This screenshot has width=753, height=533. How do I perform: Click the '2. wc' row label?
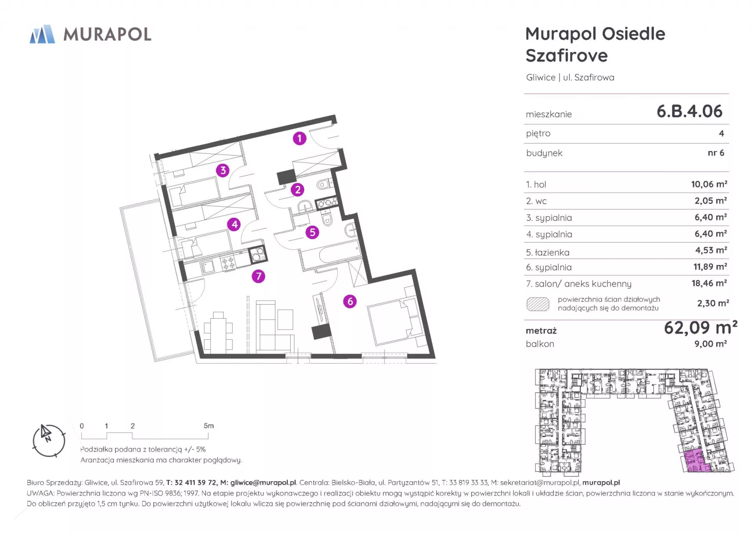(x=536, y=201)
